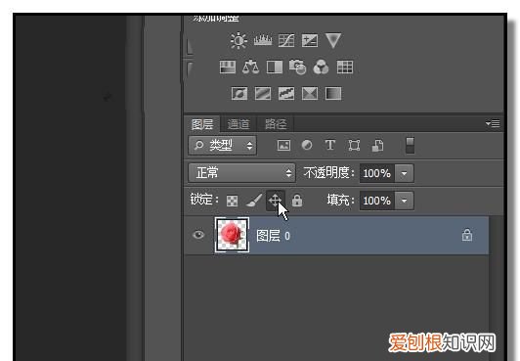Toggle lock position icon
This screenshot has height=361, width=520.
click(276, 201)
